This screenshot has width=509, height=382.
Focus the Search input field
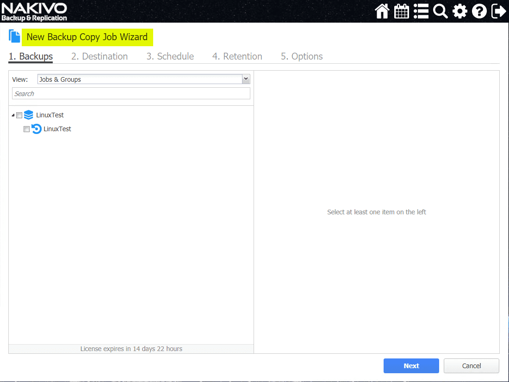[x=131, y=94]
